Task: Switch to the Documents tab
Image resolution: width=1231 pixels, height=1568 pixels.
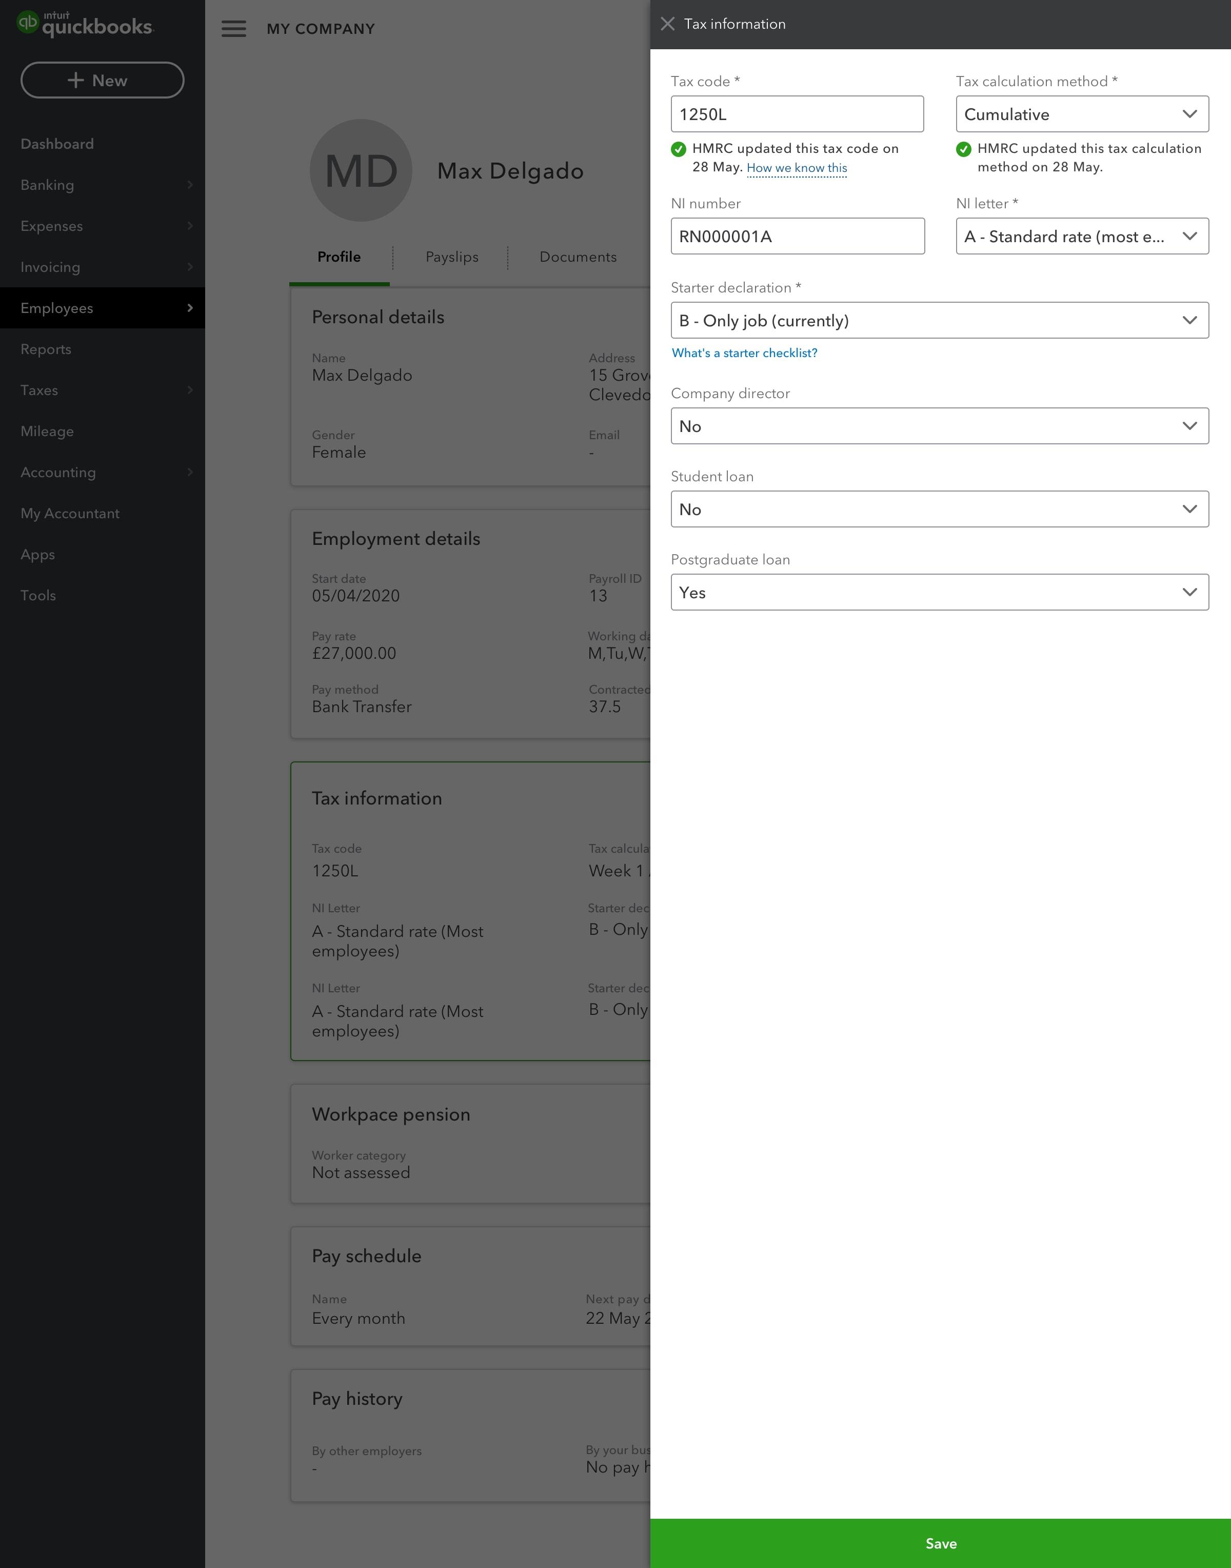Action: click(578, 258)
